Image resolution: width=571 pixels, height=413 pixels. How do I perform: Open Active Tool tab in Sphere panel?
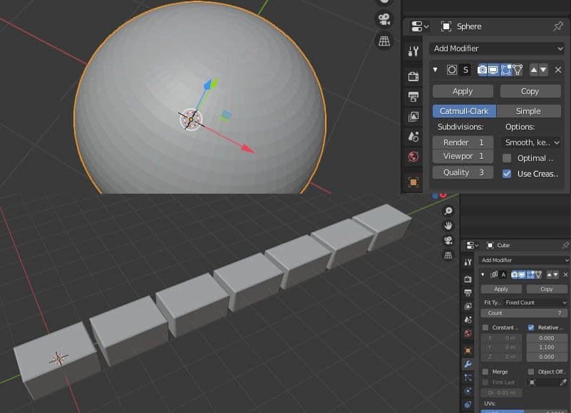413,51
